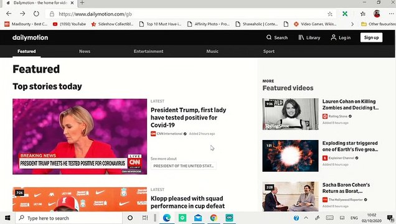Open the exploding star video thumbnail
Image resolution: width=396 pixels, height=224 pixels.
click(x=290, y=156)
